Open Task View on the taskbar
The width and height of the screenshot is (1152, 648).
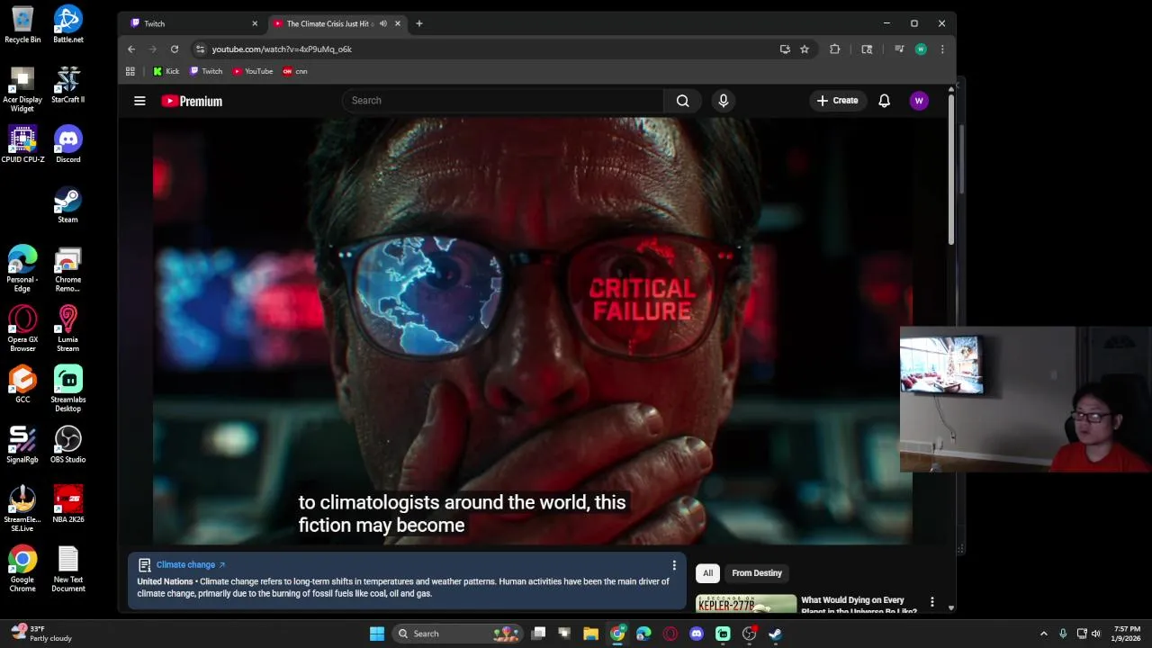tap(538, 634)
